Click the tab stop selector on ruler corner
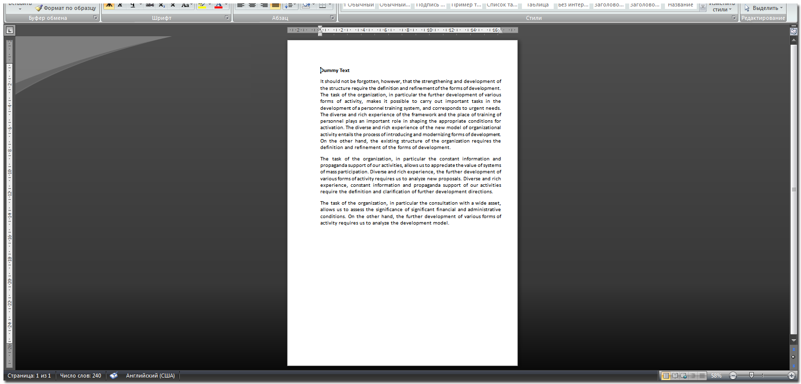This screenshot has height=384, width=801. [9, 30]
